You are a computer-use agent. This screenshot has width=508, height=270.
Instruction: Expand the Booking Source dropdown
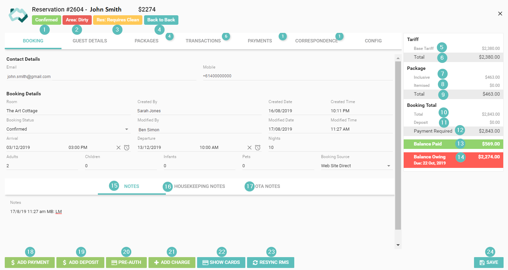pyautogui.click(x=356, y=166)
